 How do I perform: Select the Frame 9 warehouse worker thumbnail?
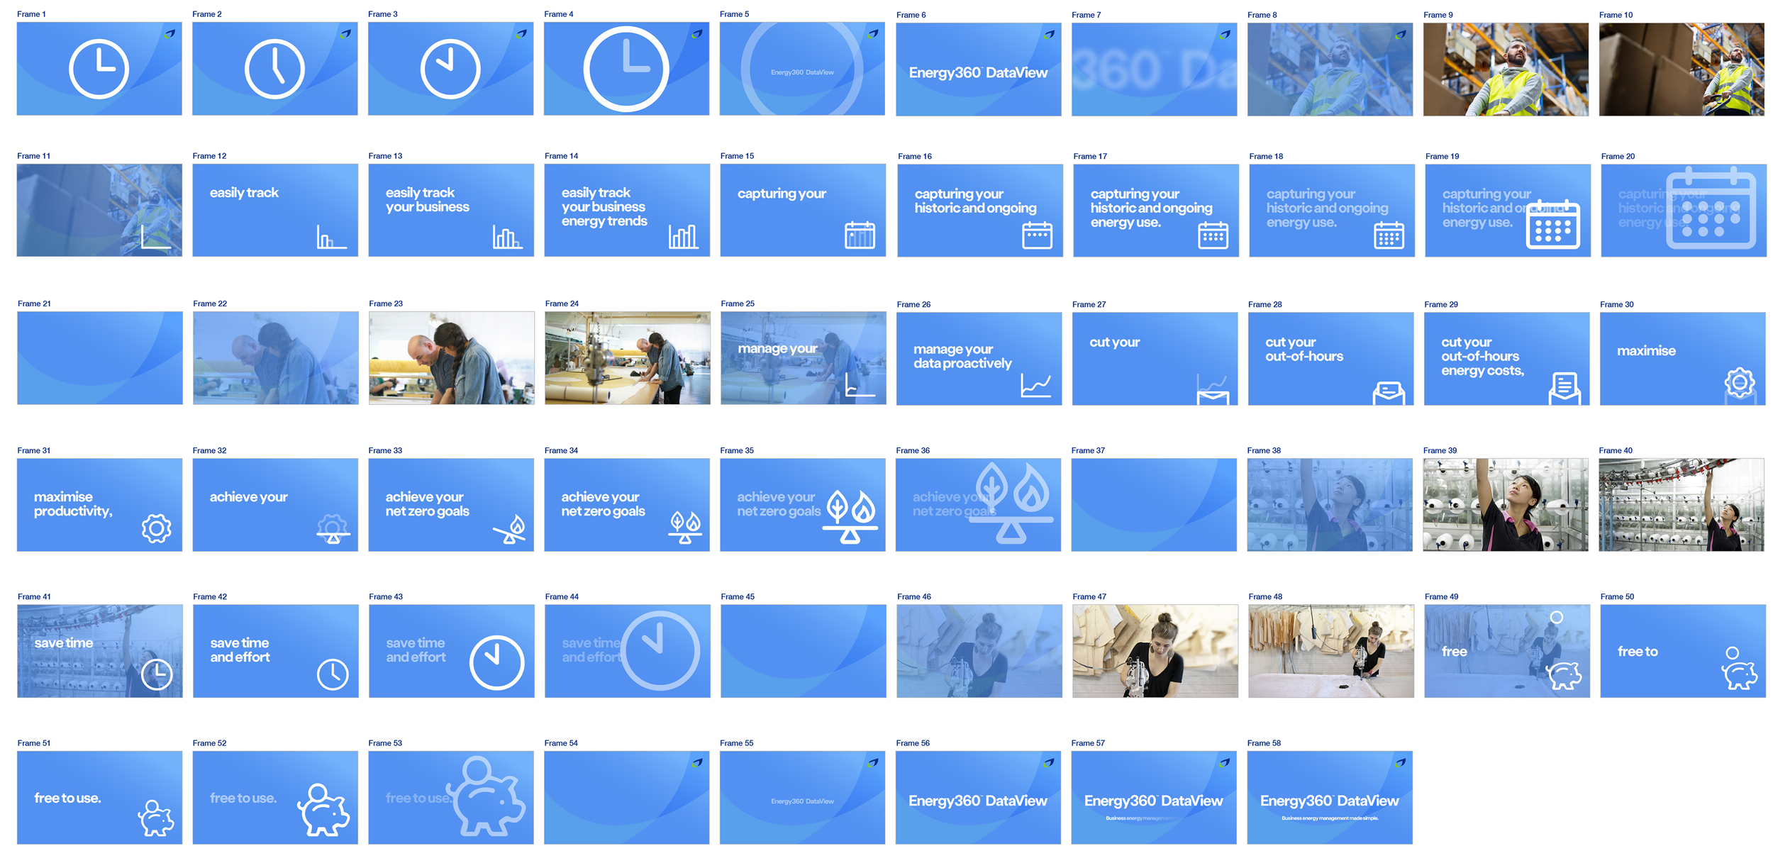coord(1505,69)
